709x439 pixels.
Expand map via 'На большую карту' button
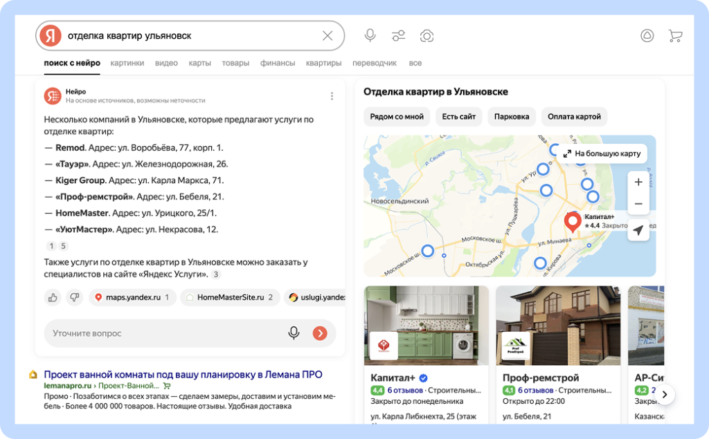602,153
